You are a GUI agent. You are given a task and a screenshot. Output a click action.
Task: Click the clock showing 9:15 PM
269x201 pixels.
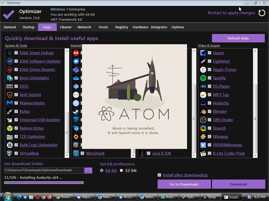(260, 197)
